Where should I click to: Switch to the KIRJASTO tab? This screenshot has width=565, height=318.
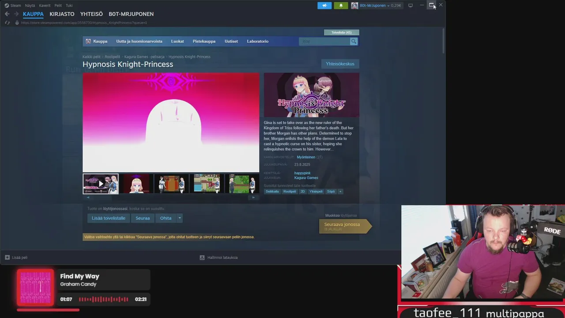(62, 14)
